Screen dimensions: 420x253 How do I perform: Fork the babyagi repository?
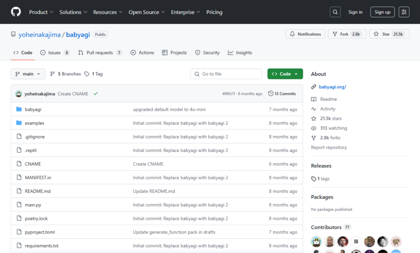pos(347,34)
